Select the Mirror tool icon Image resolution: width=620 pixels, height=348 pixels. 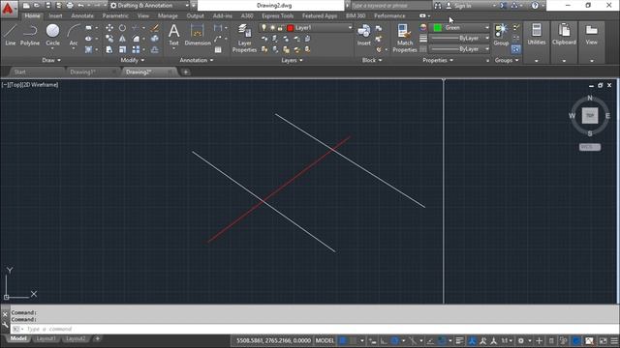click(x=123, y=39)
